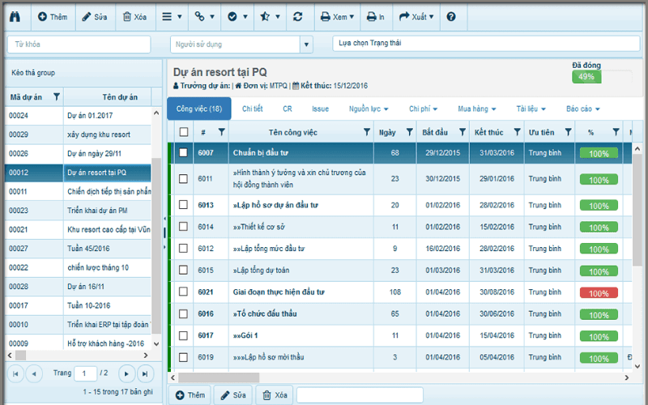This screenshot has width=648, height=405.
Task: Switch to the CR tab
Action: 288,109
